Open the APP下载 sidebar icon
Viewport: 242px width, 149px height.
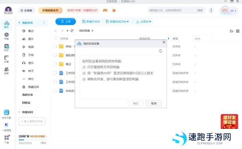6,114
